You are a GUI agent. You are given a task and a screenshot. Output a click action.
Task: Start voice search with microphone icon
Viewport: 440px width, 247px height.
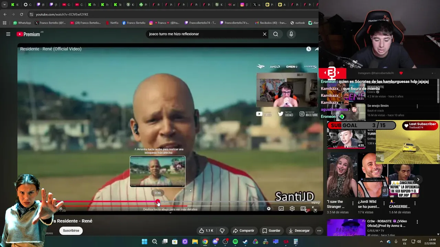click(291, 34)
